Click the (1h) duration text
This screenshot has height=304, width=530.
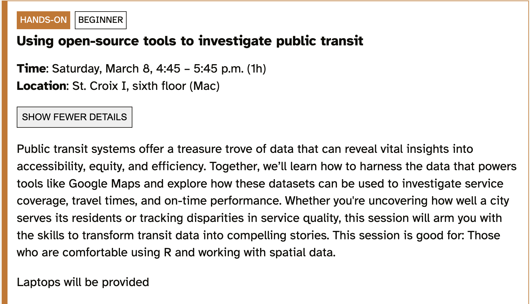[x=256, y=69]
